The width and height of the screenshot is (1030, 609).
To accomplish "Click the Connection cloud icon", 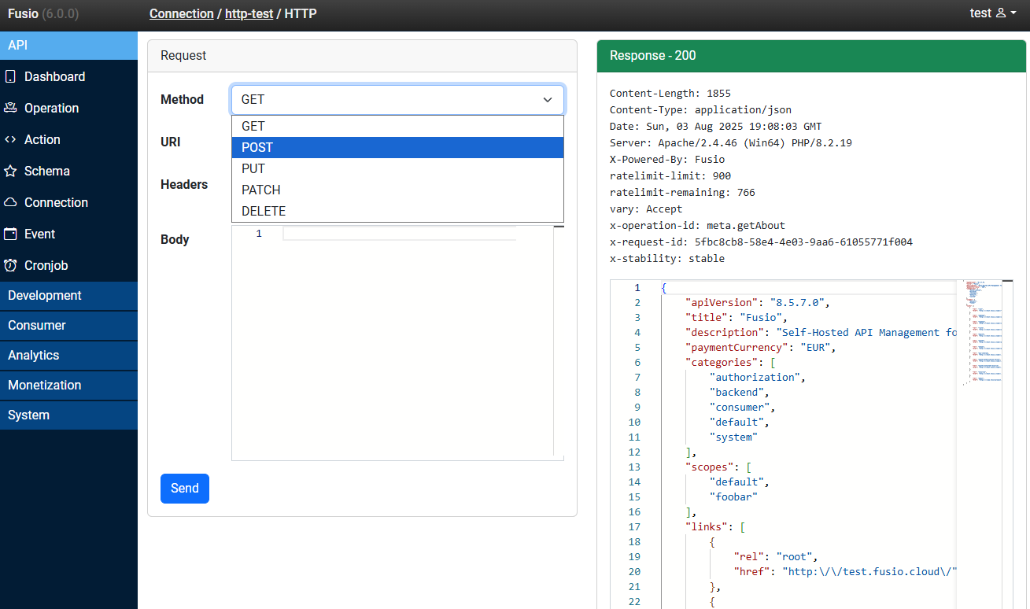I will click(10, 202).
